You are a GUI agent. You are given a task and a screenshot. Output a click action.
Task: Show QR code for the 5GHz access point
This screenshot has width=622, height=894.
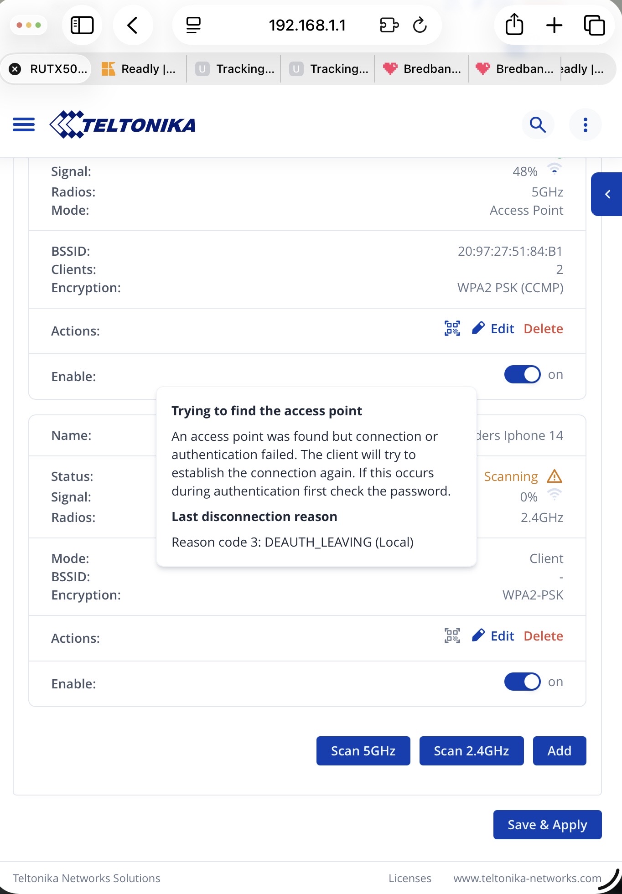pos(452,328)
